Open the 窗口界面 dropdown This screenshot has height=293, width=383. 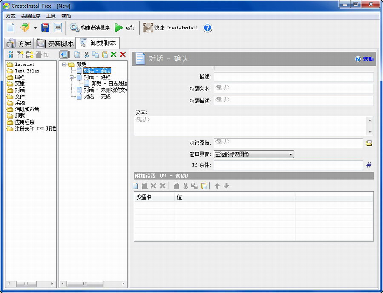[x=254, y=154]
